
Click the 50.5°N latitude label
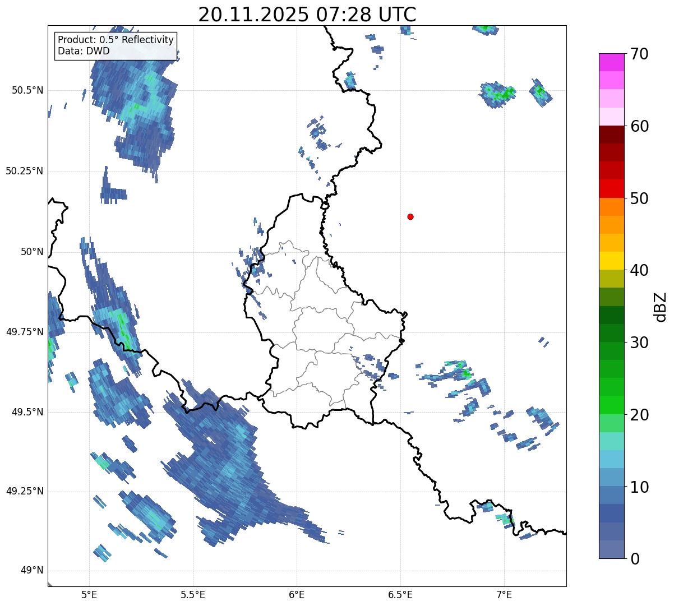point(28,90)
